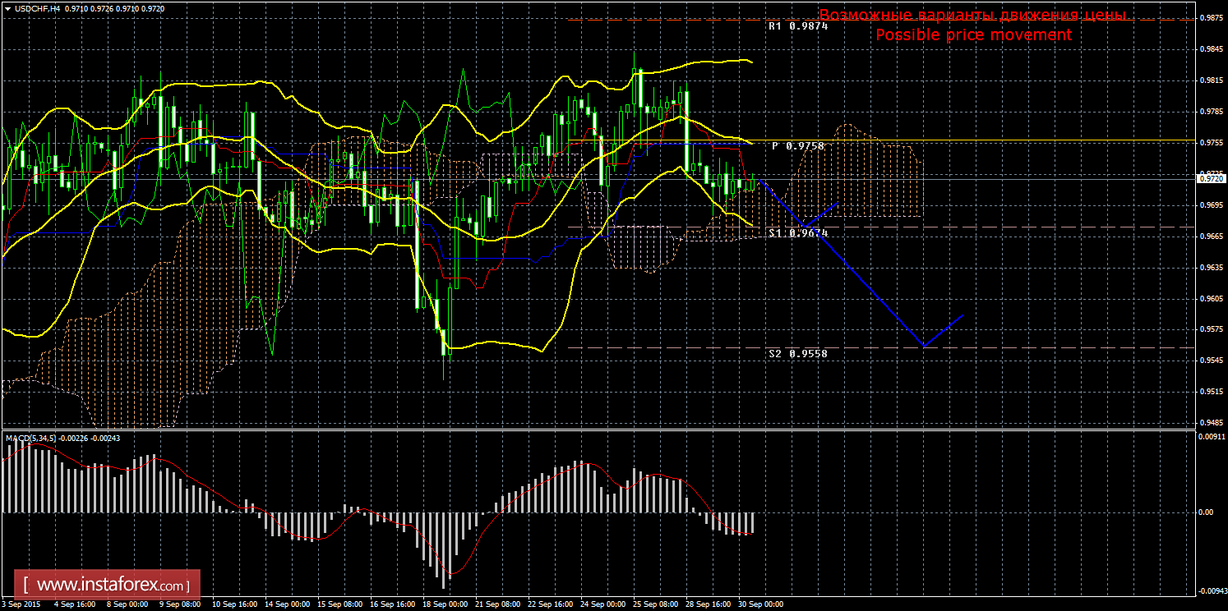
Task: Click the '24 Sep 00:00' time label
Action: (x=602, y=604)
